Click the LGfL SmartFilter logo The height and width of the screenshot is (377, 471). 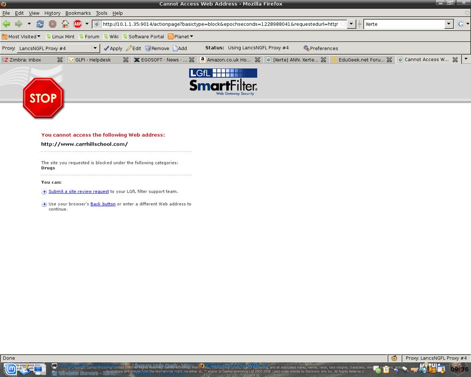point(223,82)
